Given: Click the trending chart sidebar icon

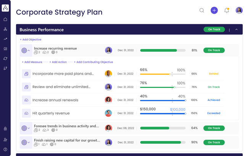Looking at the screenshot, I should (5, 39).
